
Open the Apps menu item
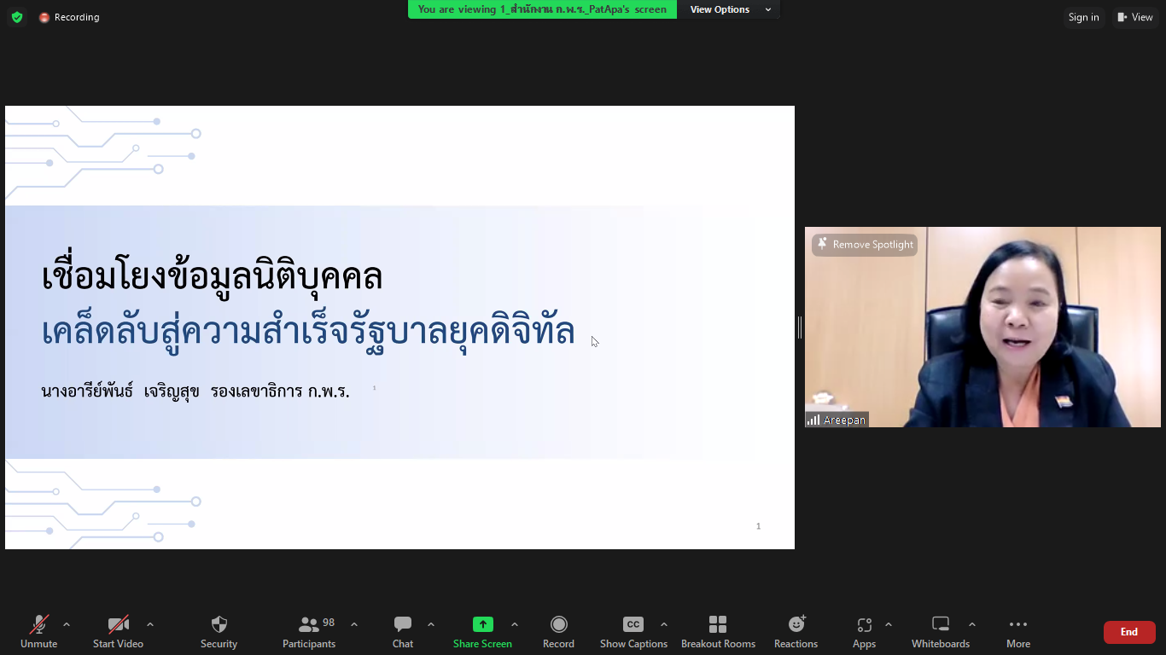(864, 632)
